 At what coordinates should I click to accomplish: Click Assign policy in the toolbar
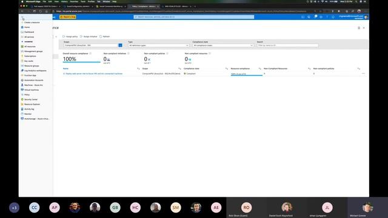70,36
